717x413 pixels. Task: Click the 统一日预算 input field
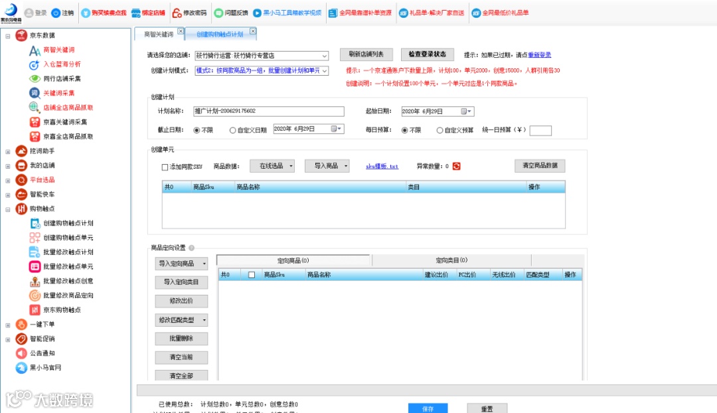coord(540,130)
